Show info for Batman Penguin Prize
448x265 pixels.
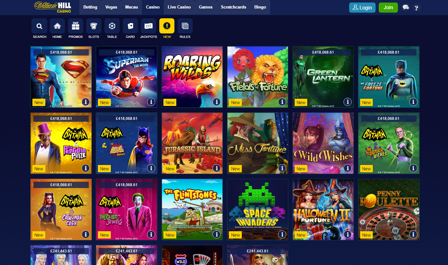(86, 168)
